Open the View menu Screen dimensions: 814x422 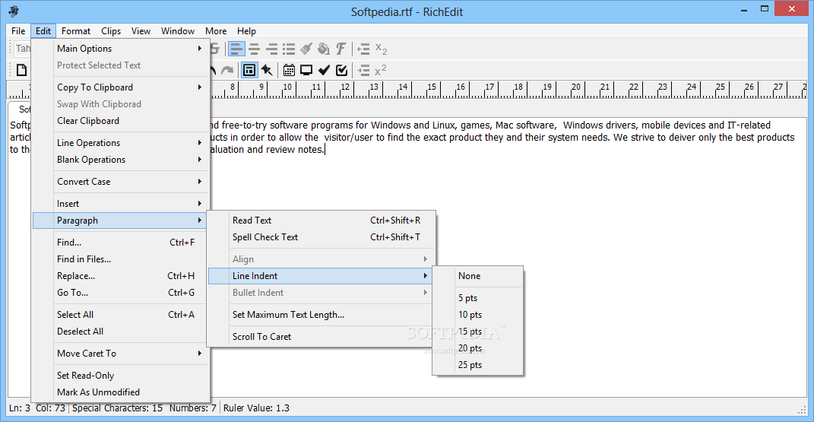click(141, 31)
